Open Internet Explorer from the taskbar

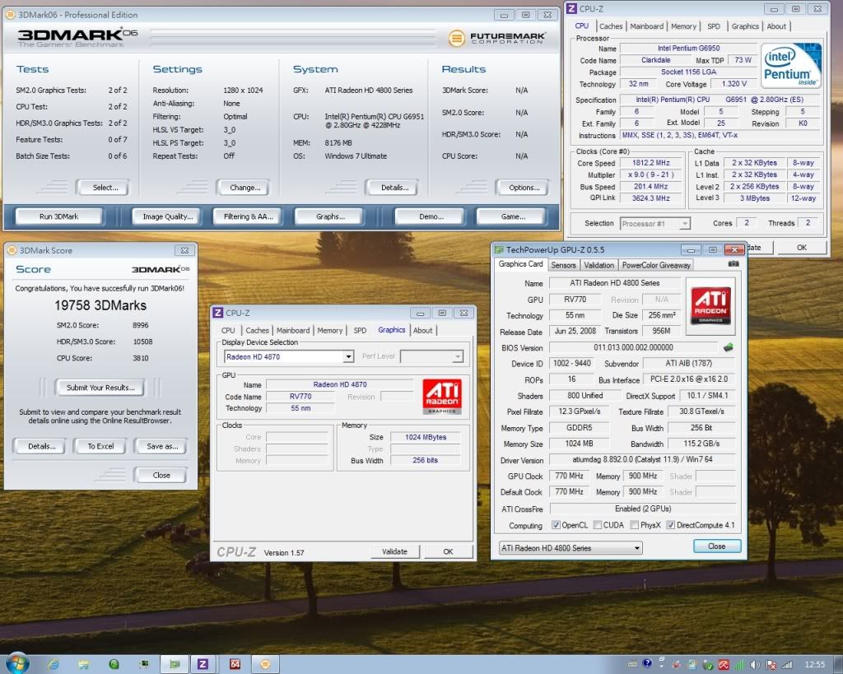[x=54, y=662]
